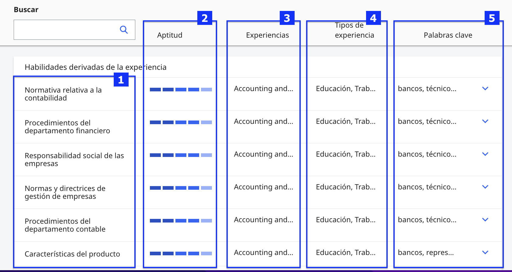Image resolution: width=512 pixels, height=272 pixels.
Task: Expand Características del producto row chevron
Action: coord(485,252)
